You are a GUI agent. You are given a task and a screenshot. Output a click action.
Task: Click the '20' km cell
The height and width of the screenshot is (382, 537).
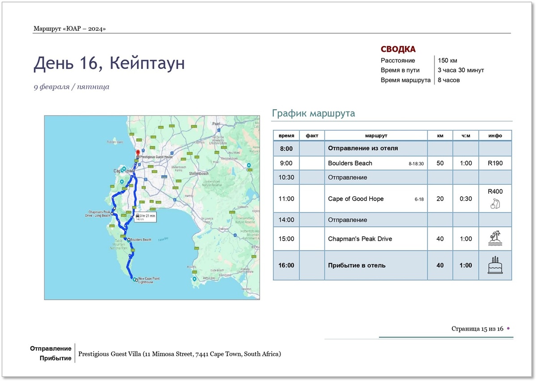pyautogui.click(x=440, y=199)
